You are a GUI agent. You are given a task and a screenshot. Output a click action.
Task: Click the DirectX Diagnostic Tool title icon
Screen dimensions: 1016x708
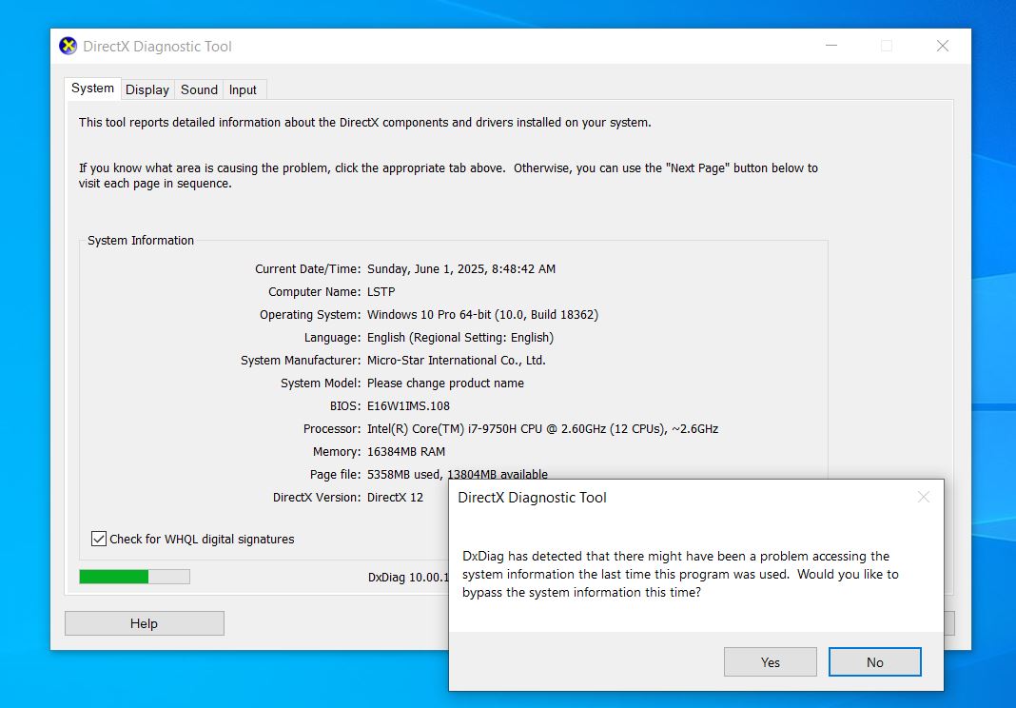tap(68, 46)
